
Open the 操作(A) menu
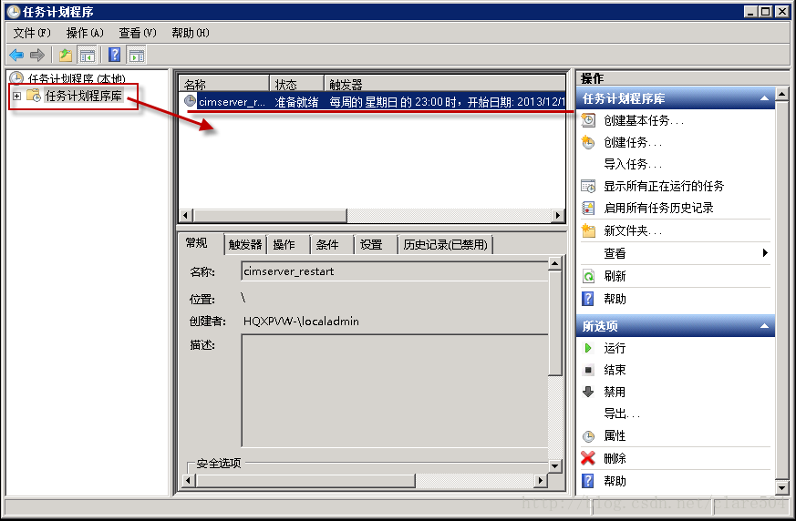pos(85,33)
